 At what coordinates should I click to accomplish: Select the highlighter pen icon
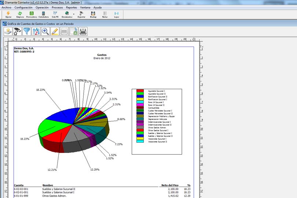[x=55, y=31]
